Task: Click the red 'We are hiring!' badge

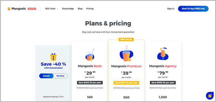Action: tap(32, 9)
